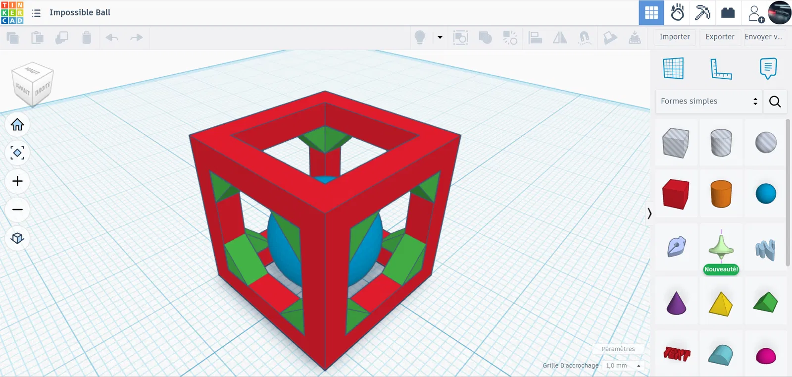Click the Redo arrow
This screenshot has width=792, height=377.
(x=137, y=37)
